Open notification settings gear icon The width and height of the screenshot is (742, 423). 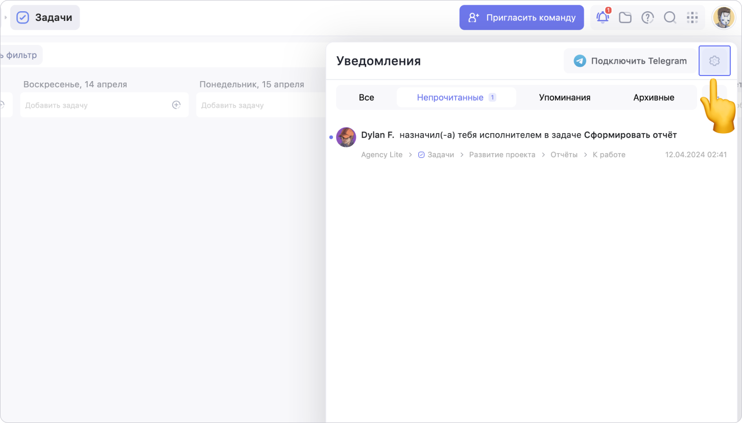tap(714, 61)
